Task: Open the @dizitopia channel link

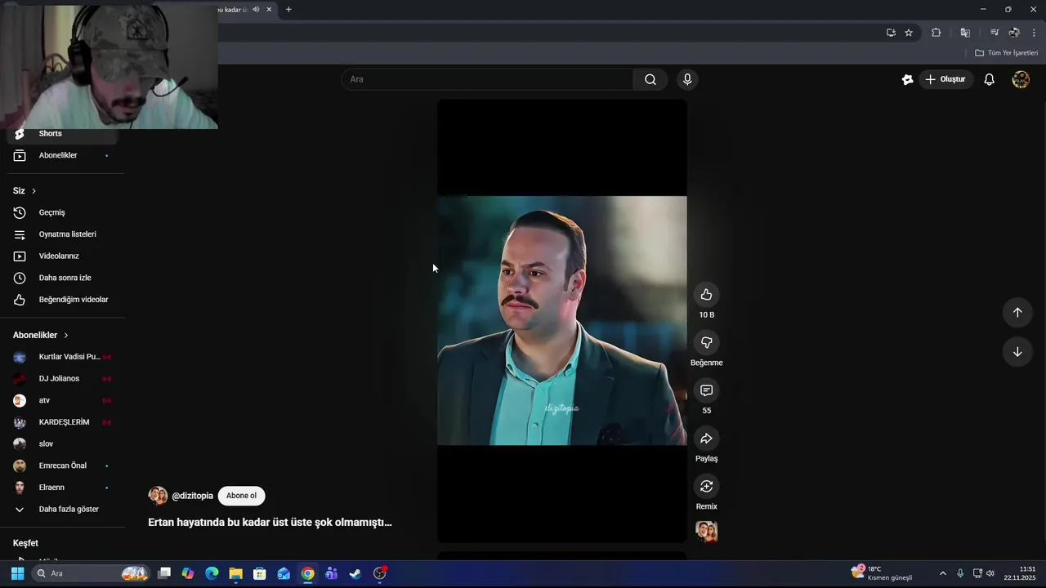Action: [x=192, y=496]
